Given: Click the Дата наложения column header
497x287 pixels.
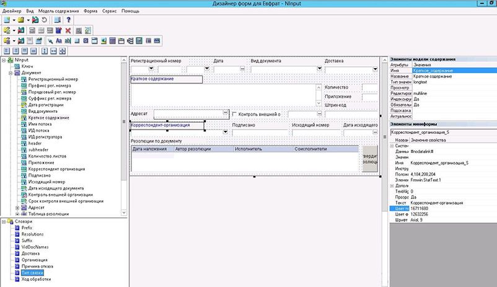Looking at the screenshot, I should point(153,149).
